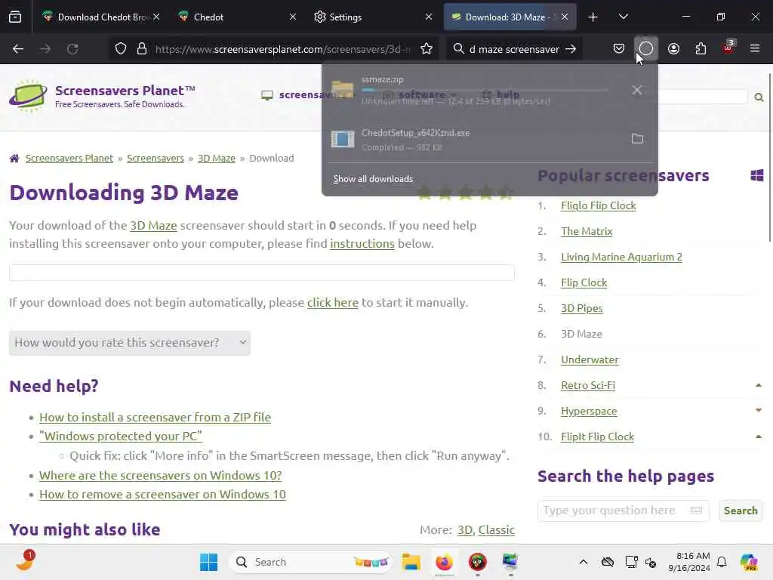Image resolution: width=773 pixels, height=580 pixels.
Task: Close the Settings tab
Action: click(429, 17)
